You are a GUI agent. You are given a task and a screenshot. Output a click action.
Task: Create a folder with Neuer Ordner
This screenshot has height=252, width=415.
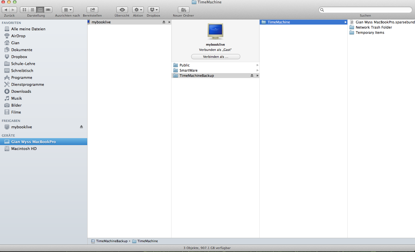(x=184, y=10)
